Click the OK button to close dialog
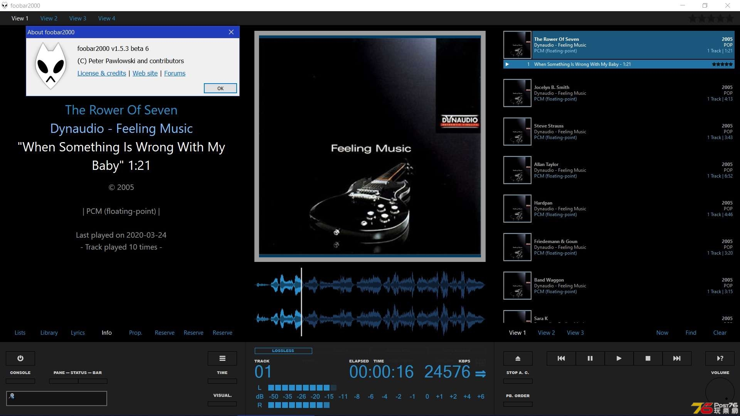The width and height of the screenshot is (740, 416). point(220,88)
